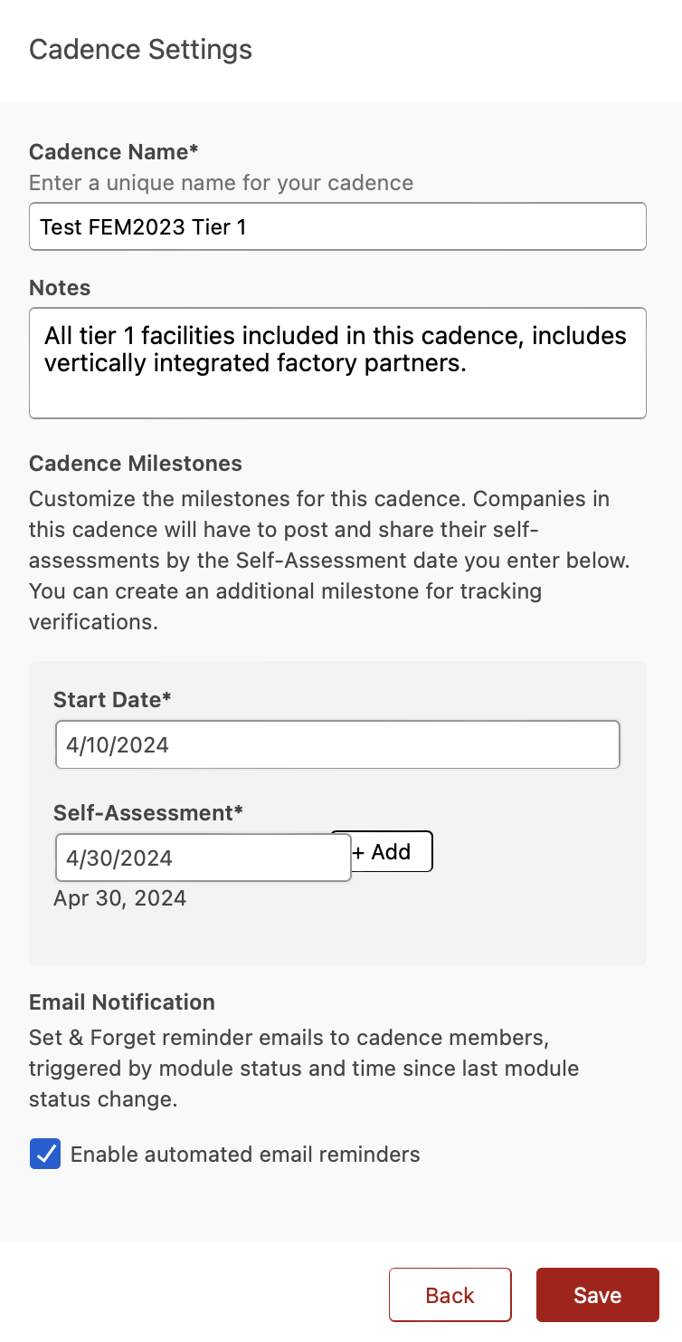
Task: Click the 'Apr 30, 2024' formatted date text
Action: coord(120,898)
